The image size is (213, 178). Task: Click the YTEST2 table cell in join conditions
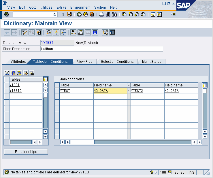(147, 91)
